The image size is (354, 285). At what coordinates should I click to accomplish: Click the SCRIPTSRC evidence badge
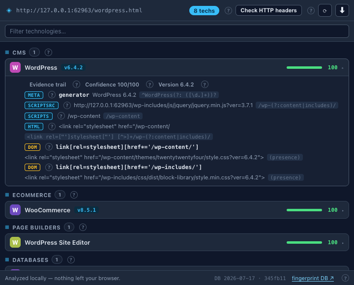pos(41,105)
